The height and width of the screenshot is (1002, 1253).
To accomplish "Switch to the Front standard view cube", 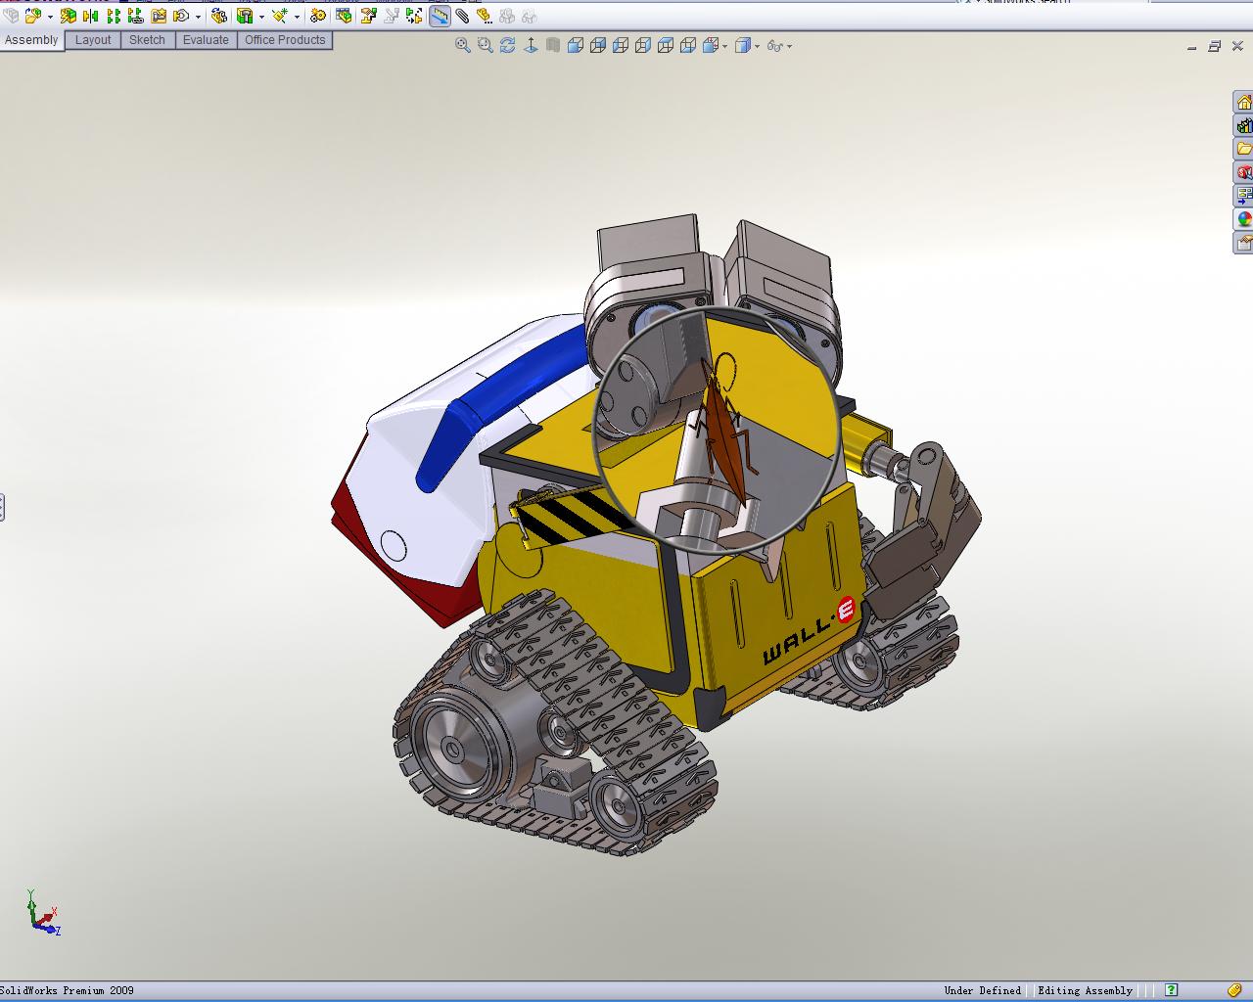I will (576, 45).
